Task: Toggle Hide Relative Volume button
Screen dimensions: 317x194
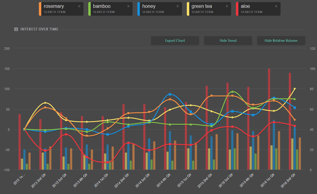Action: (281, 41)
